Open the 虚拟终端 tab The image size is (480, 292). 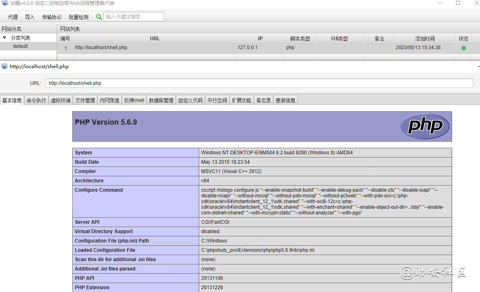[x=61, y=100]
